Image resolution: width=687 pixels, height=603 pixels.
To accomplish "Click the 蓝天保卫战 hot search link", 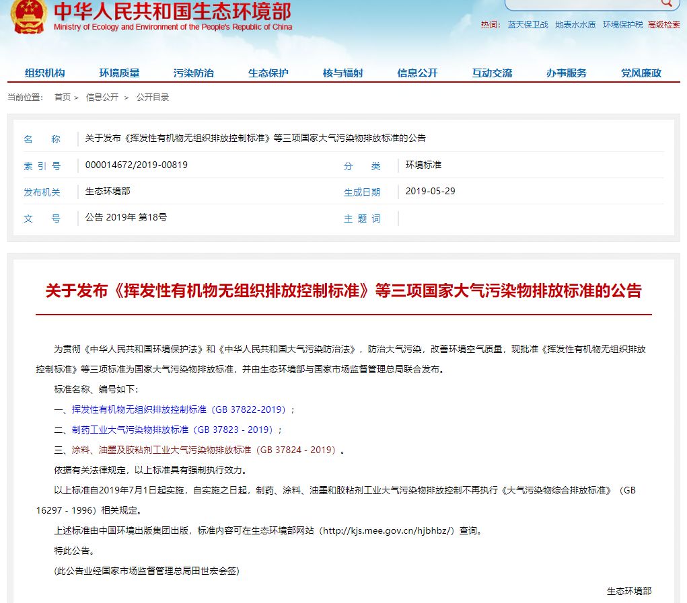I will [528, 25].
